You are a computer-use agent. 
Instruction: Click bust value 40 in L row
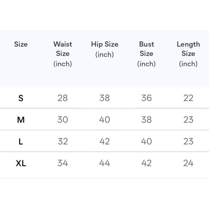pos(147,141)
